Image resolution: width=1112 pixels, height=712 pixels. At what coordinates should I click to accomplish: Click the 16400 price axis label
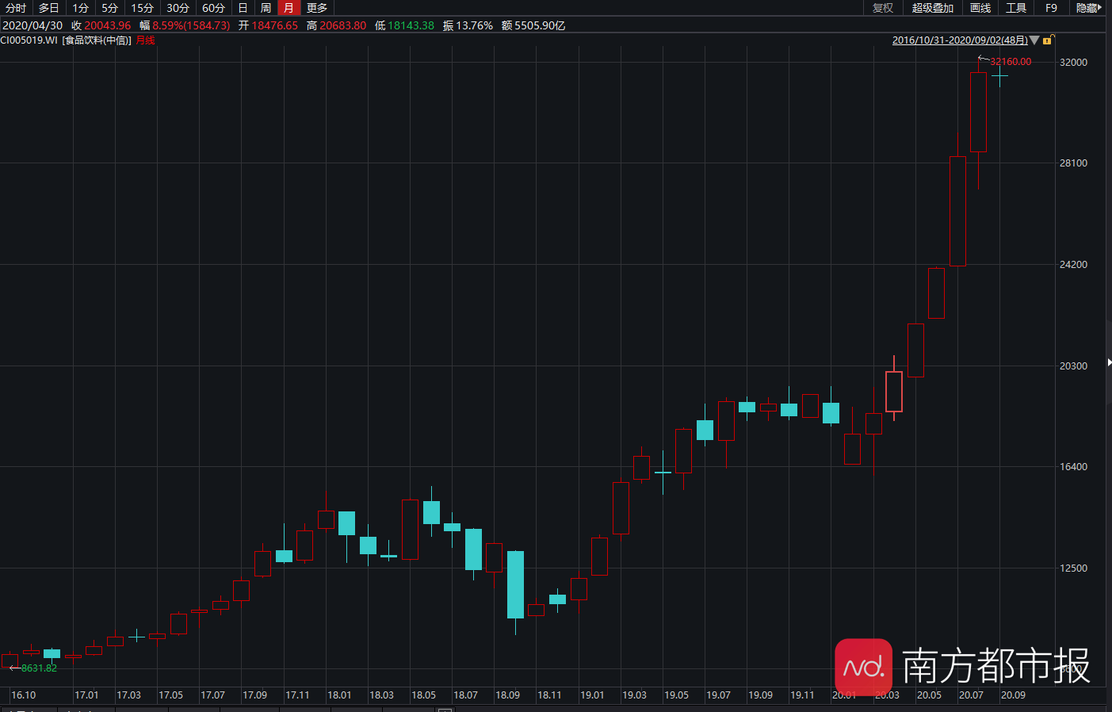coord(1073,466)
